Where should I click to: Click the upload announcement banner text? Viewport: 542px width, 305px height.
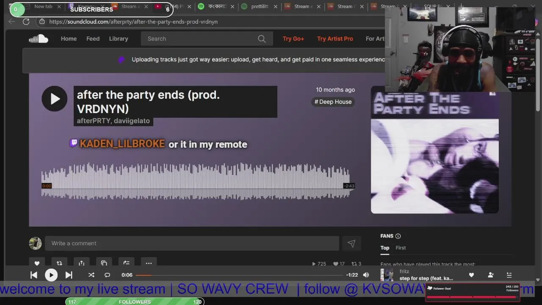(258, 60)
